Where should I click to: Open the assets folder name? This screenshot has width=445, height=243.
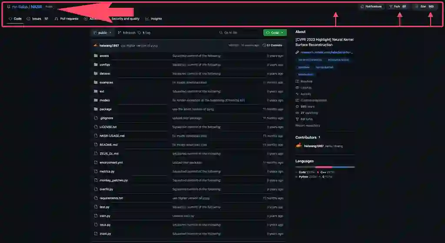tap(104, 56)
